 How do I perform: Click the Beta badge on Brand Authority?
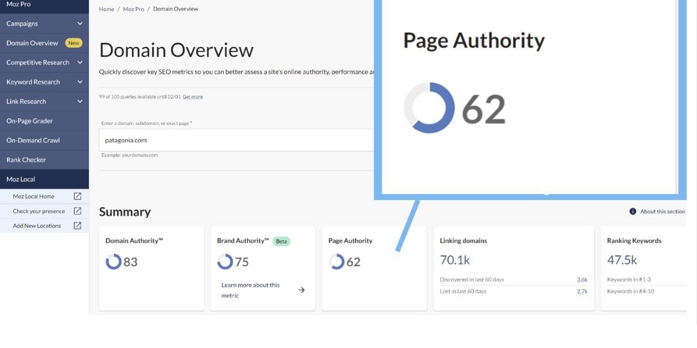(281, 241)
